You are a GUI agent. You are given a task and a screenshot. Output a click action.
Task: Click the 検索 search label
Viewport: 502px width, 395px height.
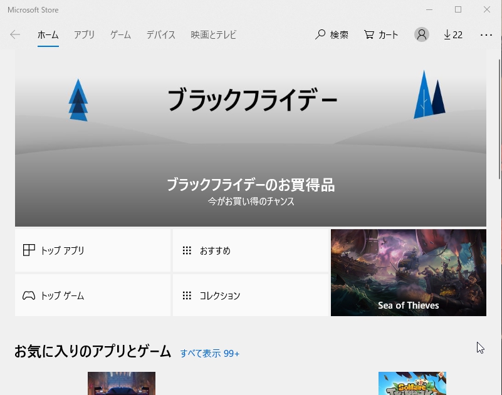(339, 34)
